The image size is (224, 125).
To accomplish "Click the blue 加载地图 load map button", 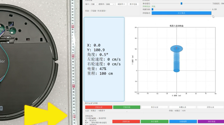I will [x=183, y=121].
